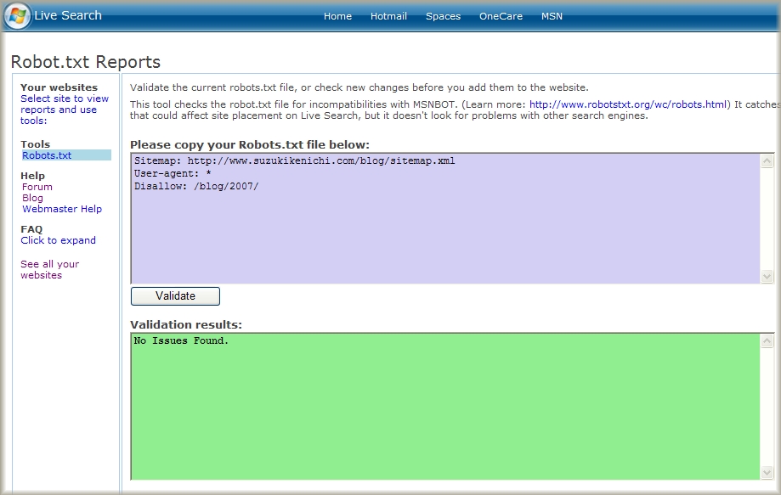Follow the 'Select site to view reports' link
The width and height of the screenshot is (781, 495).
[x=65, y=110]
